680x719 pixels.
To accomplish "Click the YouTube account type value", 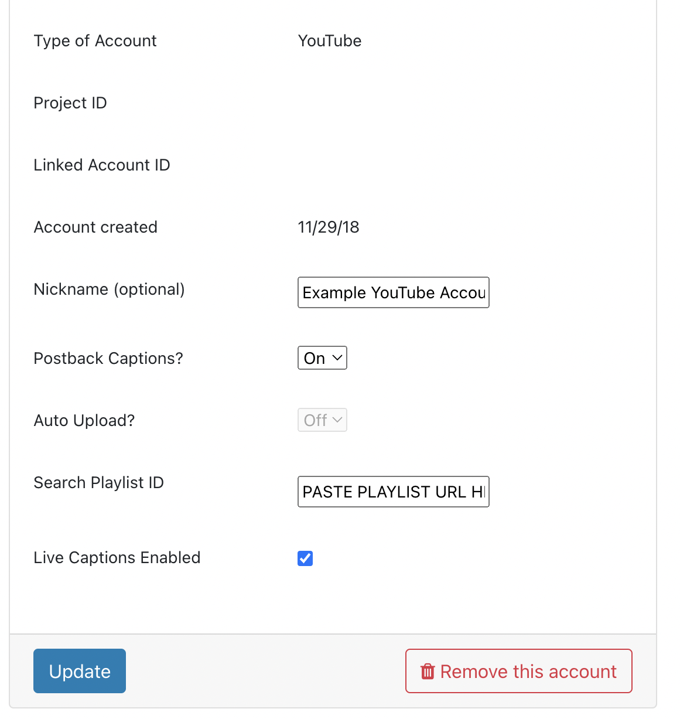I will click(x=330, y=40).
